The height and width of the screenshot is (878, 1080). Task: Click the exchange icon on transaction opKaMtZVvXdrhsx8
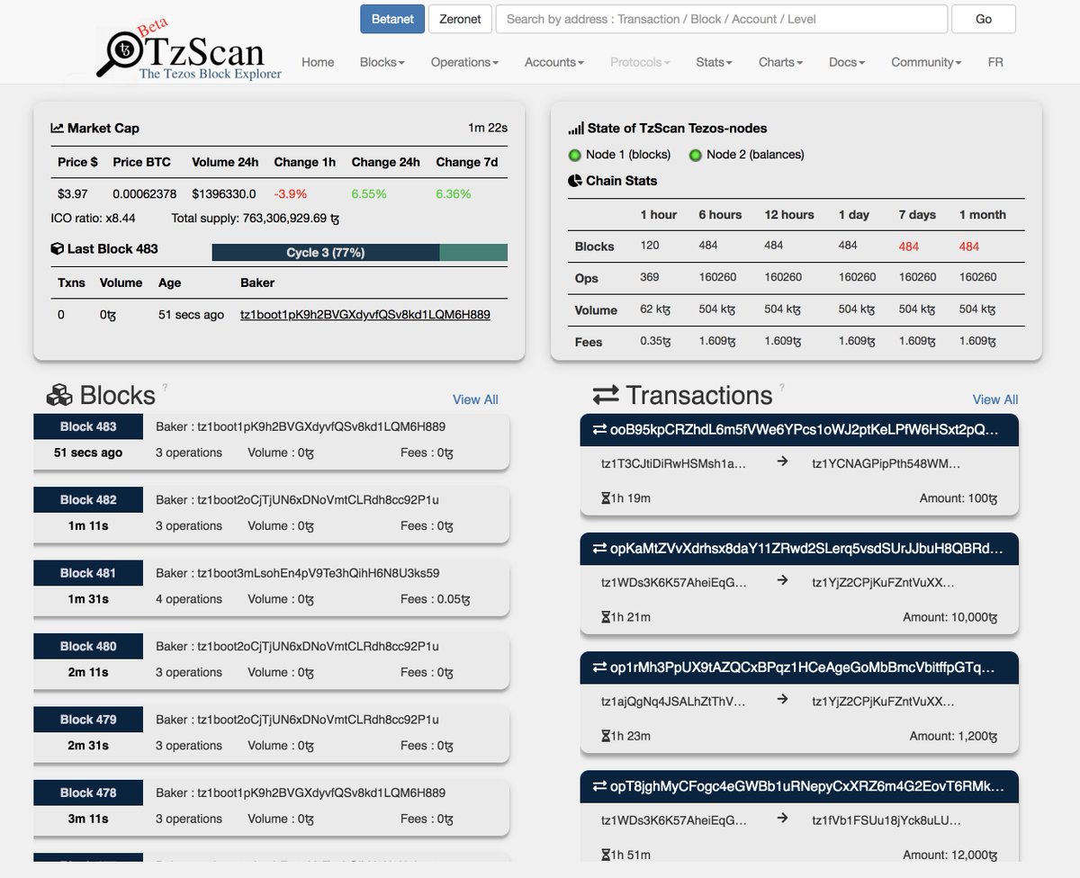coord(599,549)
